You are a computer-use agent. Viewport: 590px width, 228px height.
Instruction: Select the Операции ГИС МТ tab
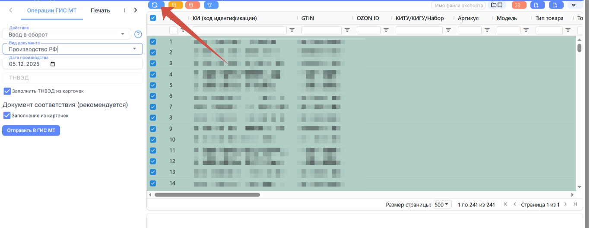[52, 10]
